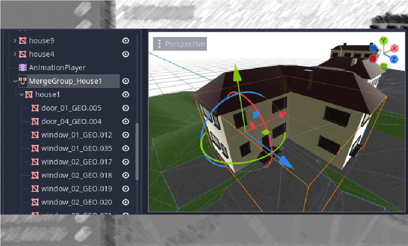Expand the house4 tree node

15,54
